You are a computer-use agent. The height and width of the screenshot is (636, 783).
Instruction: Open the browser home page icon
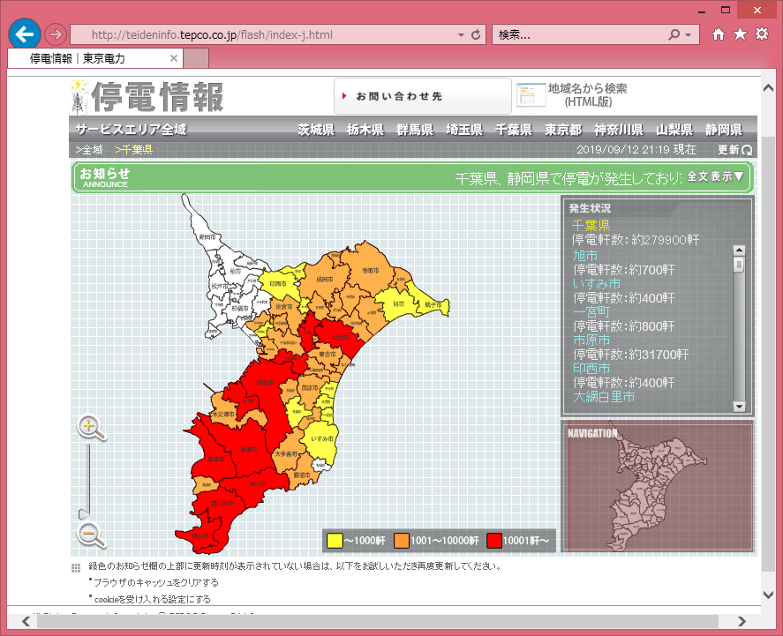click(719, 34)
